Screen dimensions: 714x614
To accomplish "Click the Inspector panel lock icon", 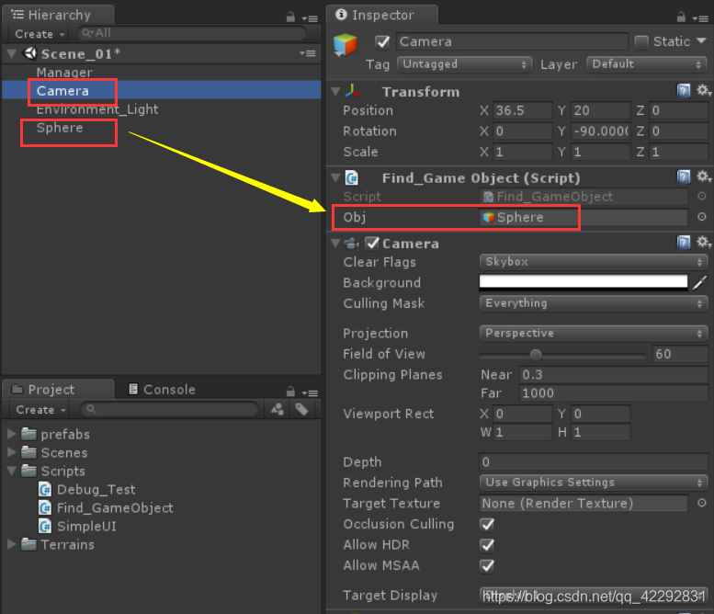I will 681,17.
